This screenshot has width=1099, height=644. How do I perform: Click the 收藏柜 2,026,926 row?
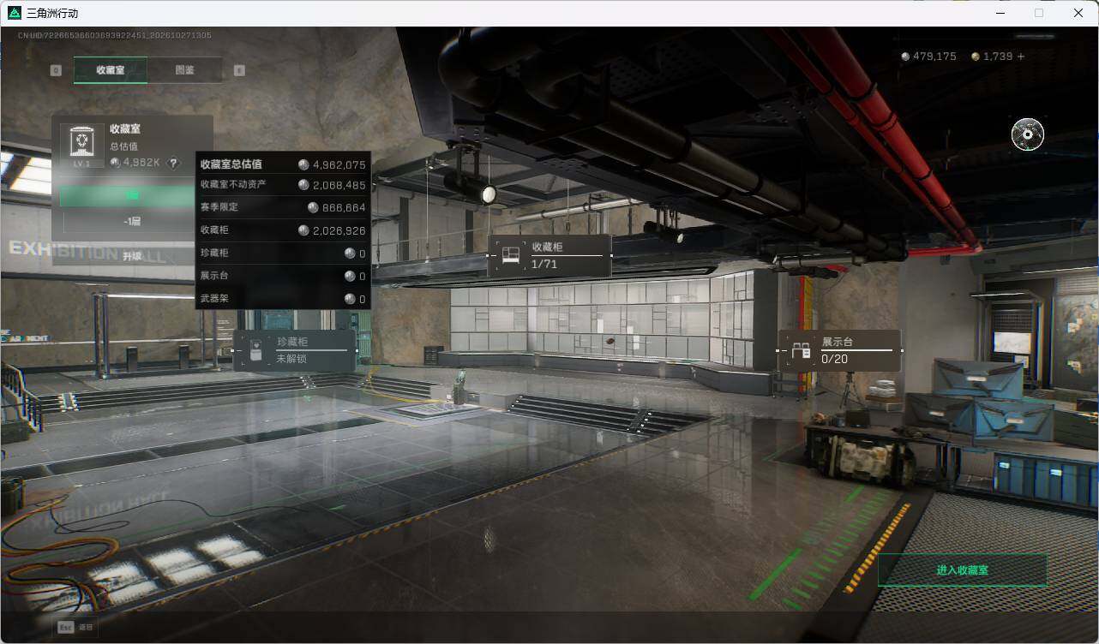click(283, 230)
